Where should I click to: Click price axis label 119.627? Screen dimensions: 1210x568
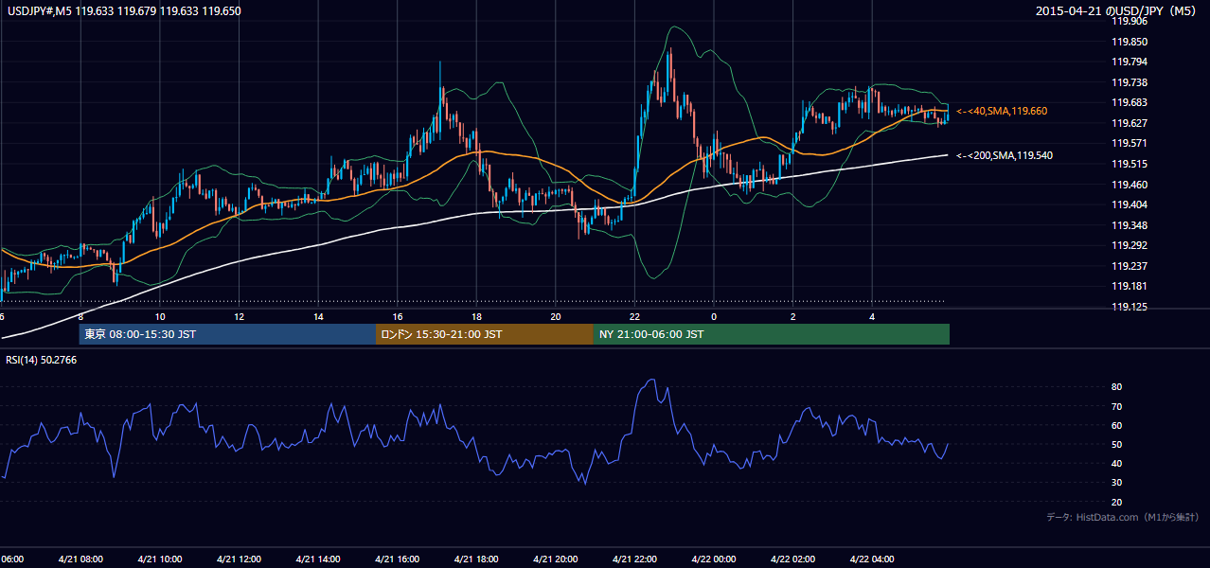[x=1130, y=123]
